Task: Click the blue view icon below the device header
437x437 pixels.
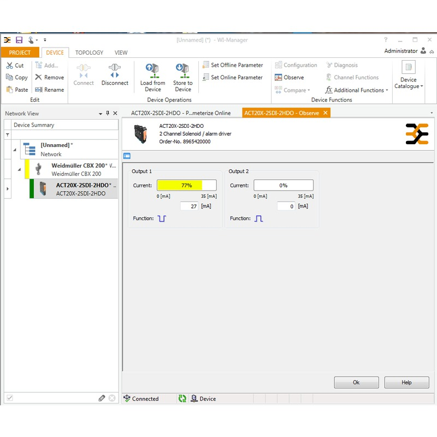Action: (x=127, y=156)
